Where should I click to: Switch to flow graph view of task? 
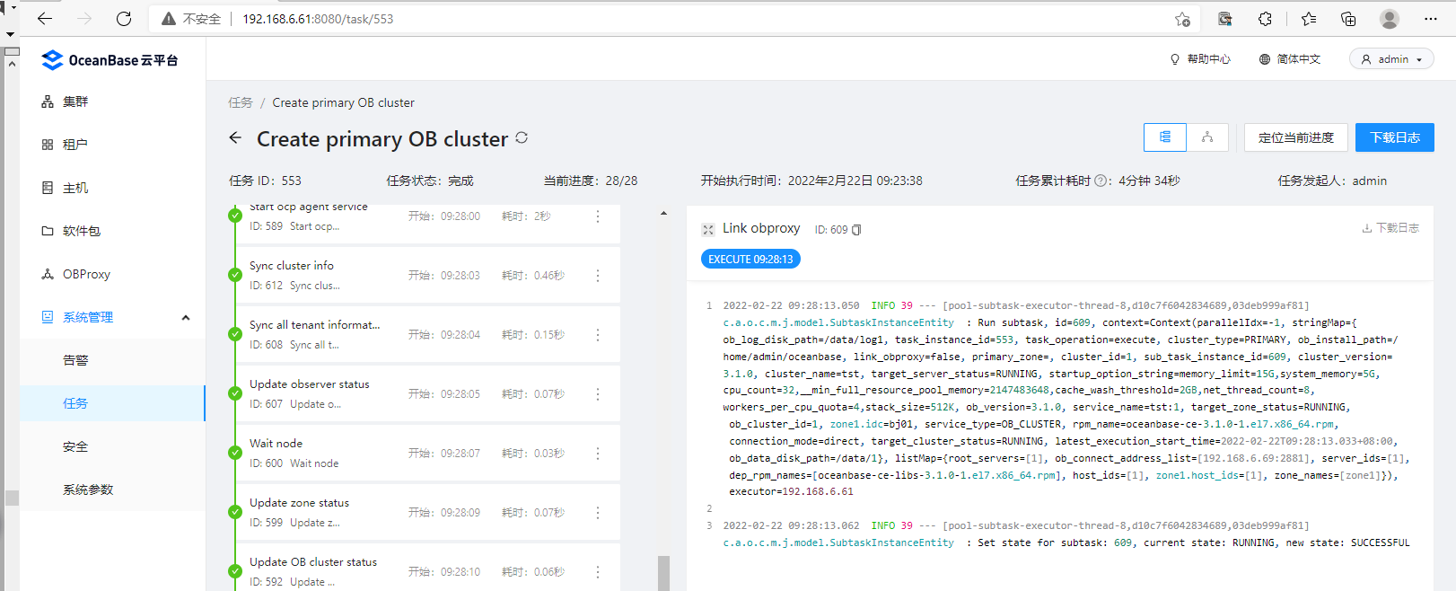pos(1207,137)
